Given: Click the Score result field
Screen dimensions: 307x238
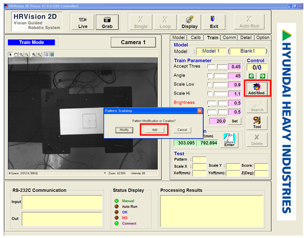Looking at the screenshot, I should click(261, 167).
